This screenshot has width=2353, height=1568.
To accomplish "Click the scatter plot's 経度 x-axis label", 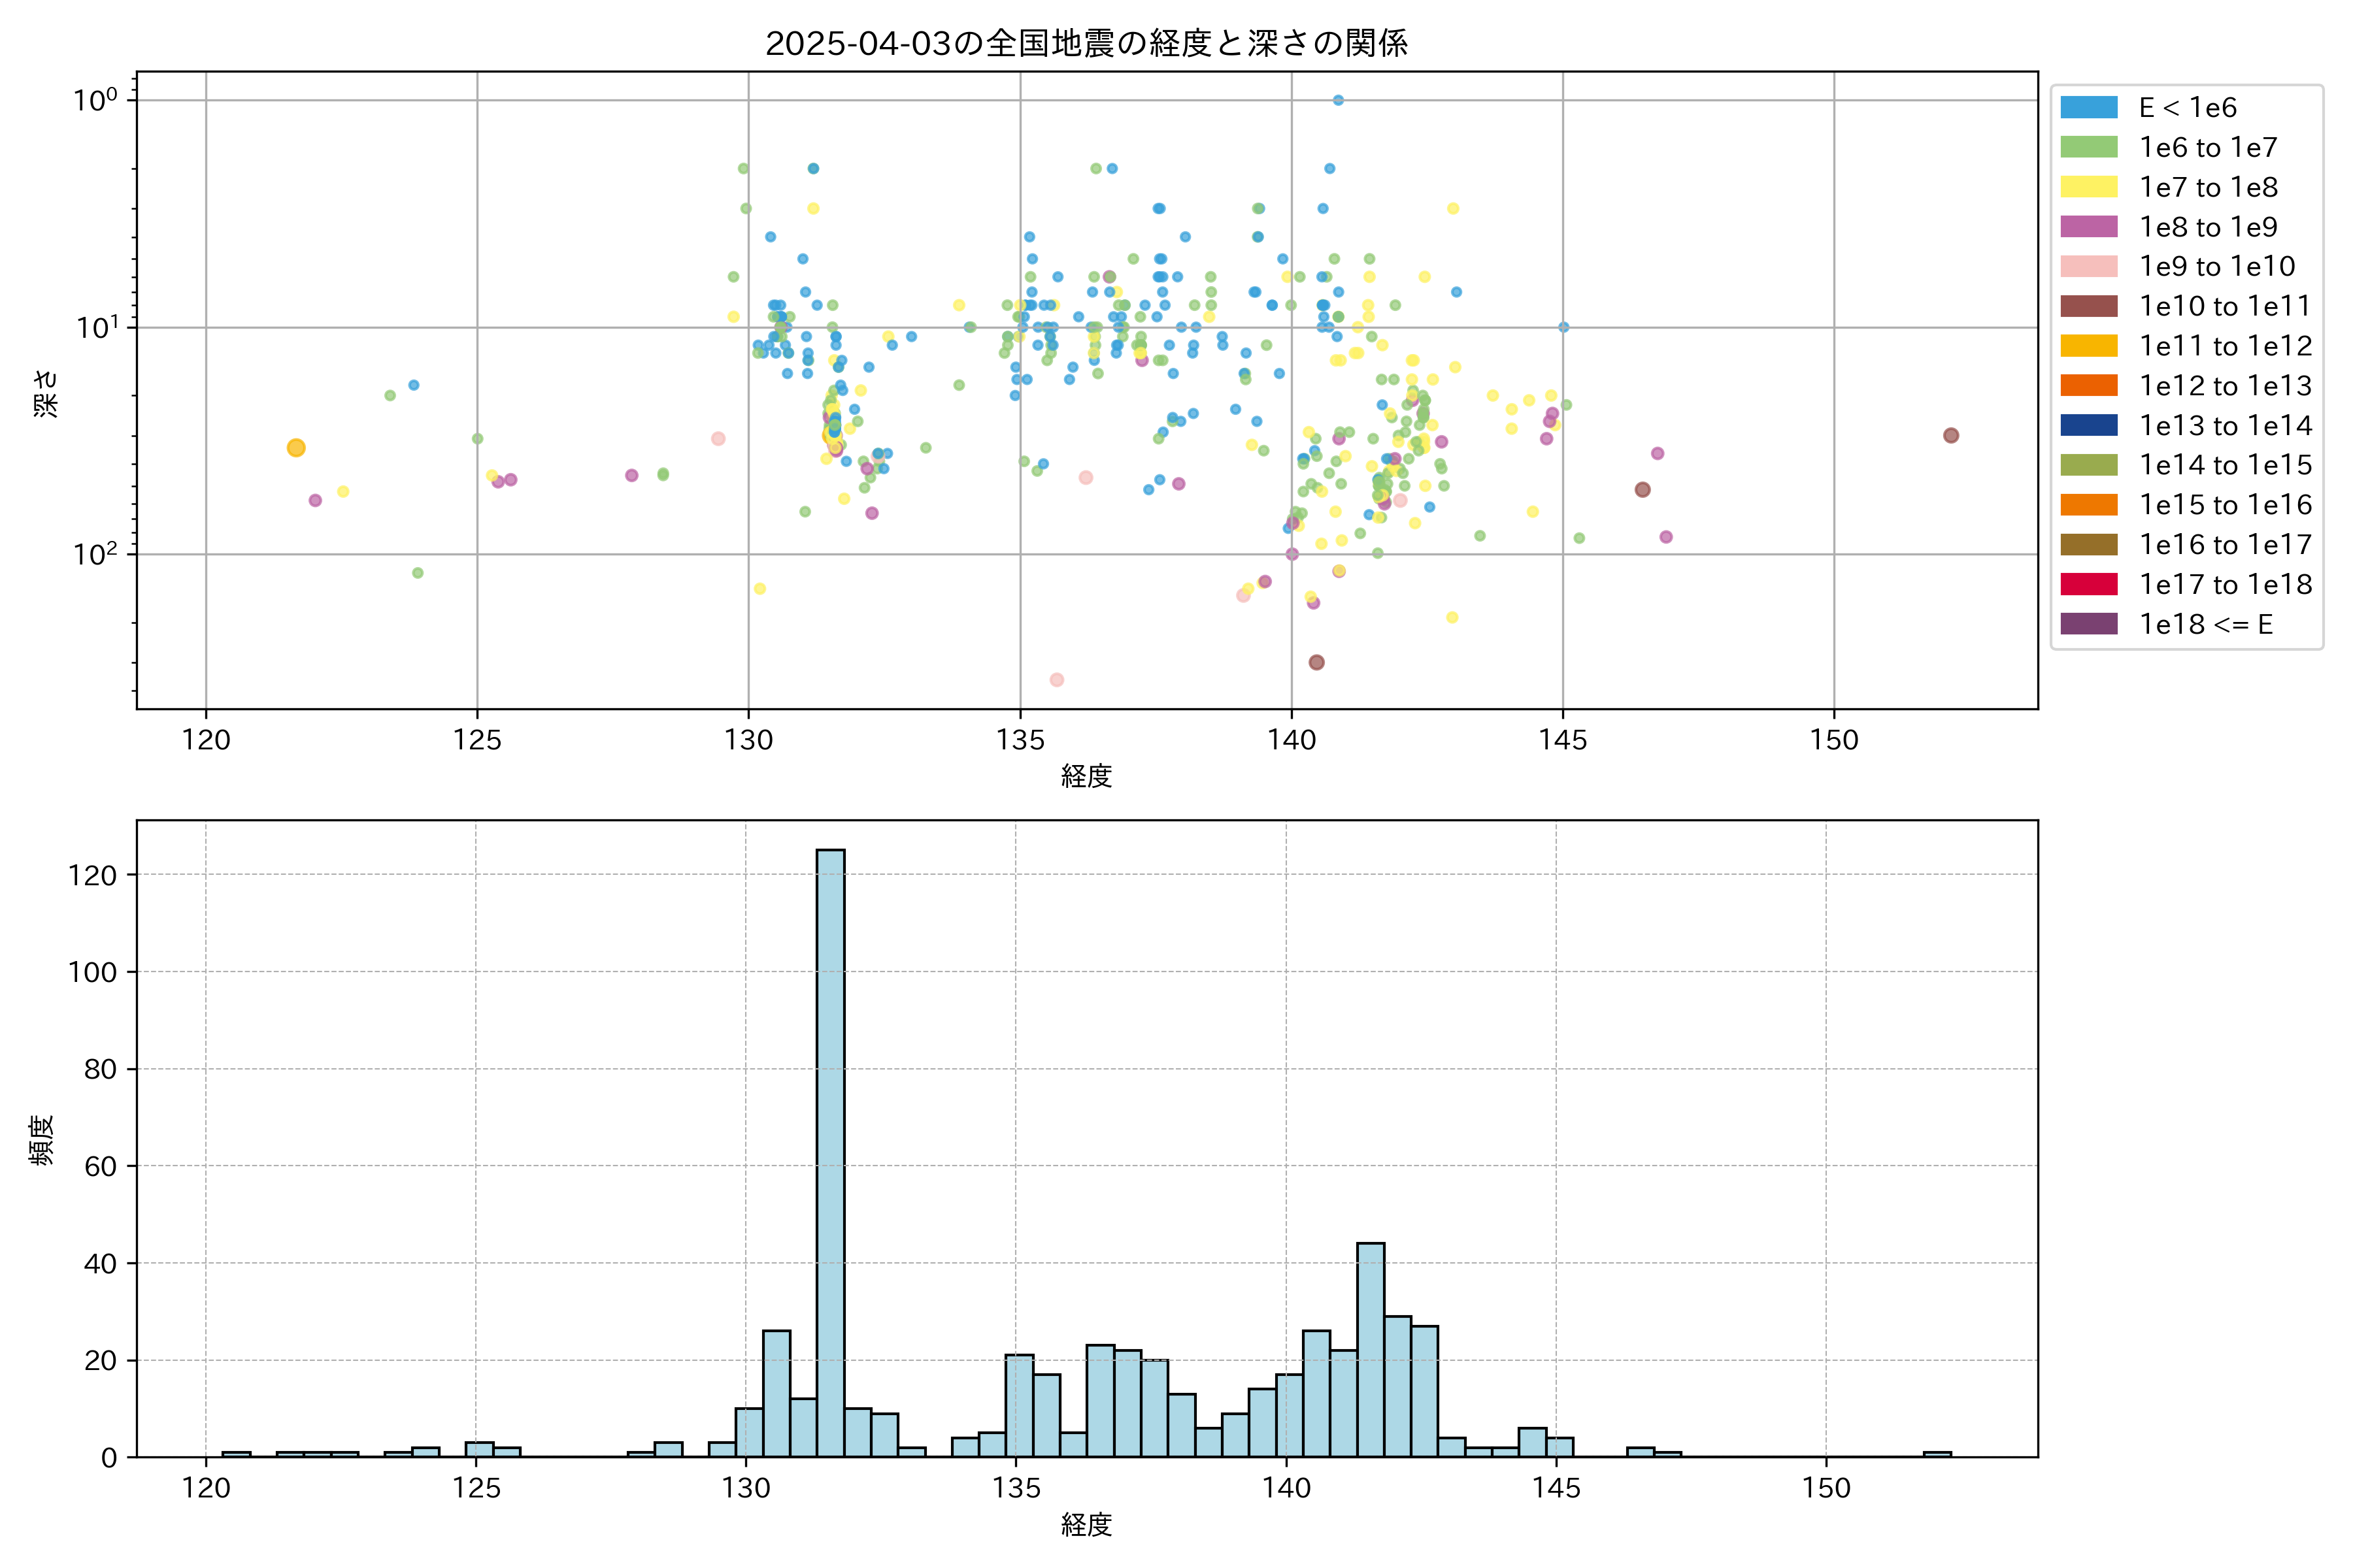I will tap(1086, 776).
